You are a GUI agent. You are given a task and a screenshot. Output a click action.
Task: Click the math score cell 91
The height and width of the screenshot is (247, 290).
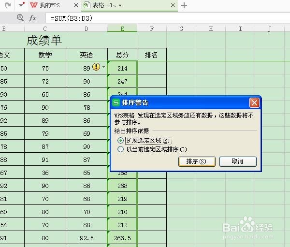coord(45,160)
